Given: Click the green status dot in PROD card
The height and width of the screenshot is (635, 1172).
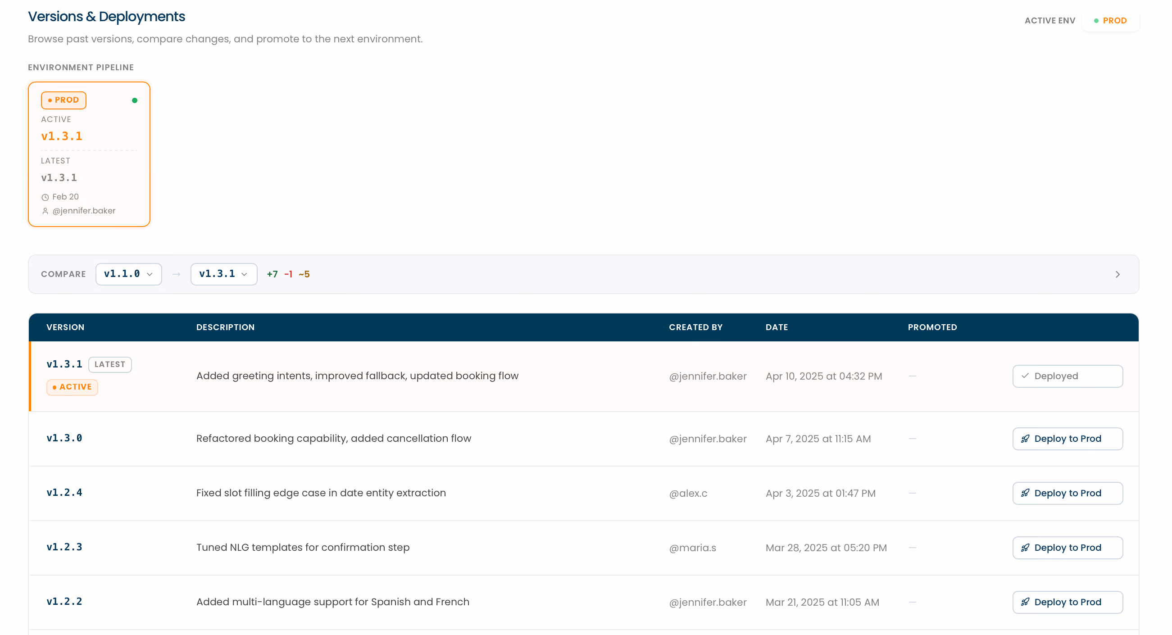Looking at the screenshot, I should coord(134,100).
